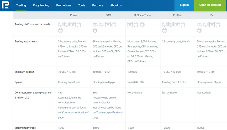Click More than 12,000 instruments cell
Screen dimensions: 227x130
pyautogui.click(x=142, y=51)
